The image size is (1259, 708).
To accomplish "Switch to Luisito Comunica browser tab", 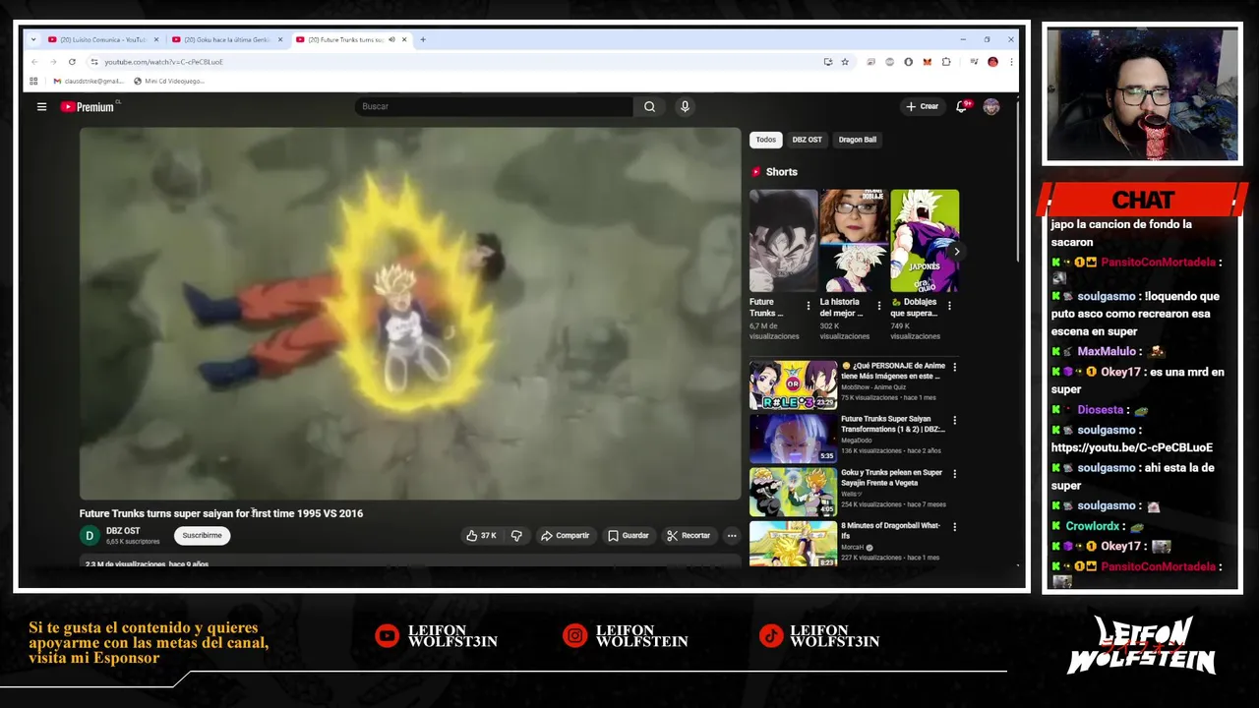I will tap(102, 39).
